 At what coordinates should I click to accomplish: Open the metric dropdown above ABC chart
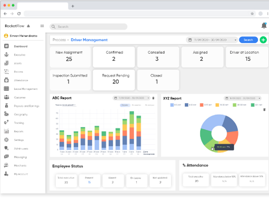tap(65, 105)
